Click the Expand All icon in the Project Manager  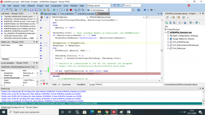[x=170, y=23]
